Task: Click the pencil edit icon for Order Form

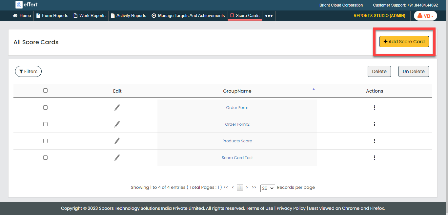Action: pos(117,107)
